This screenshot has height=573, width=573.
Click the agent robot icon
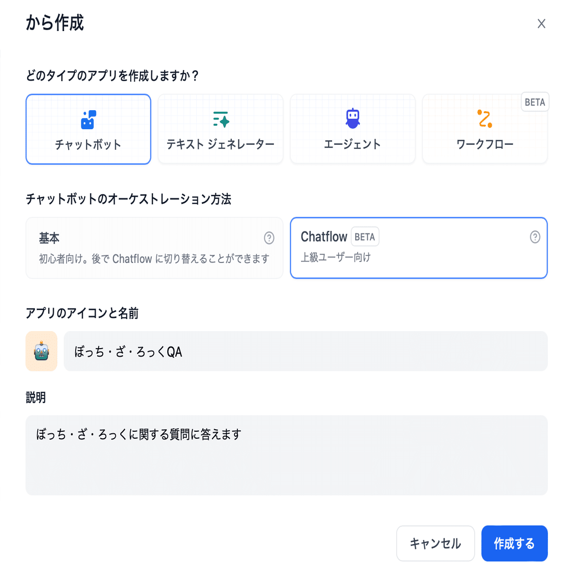tap(353, 118)
